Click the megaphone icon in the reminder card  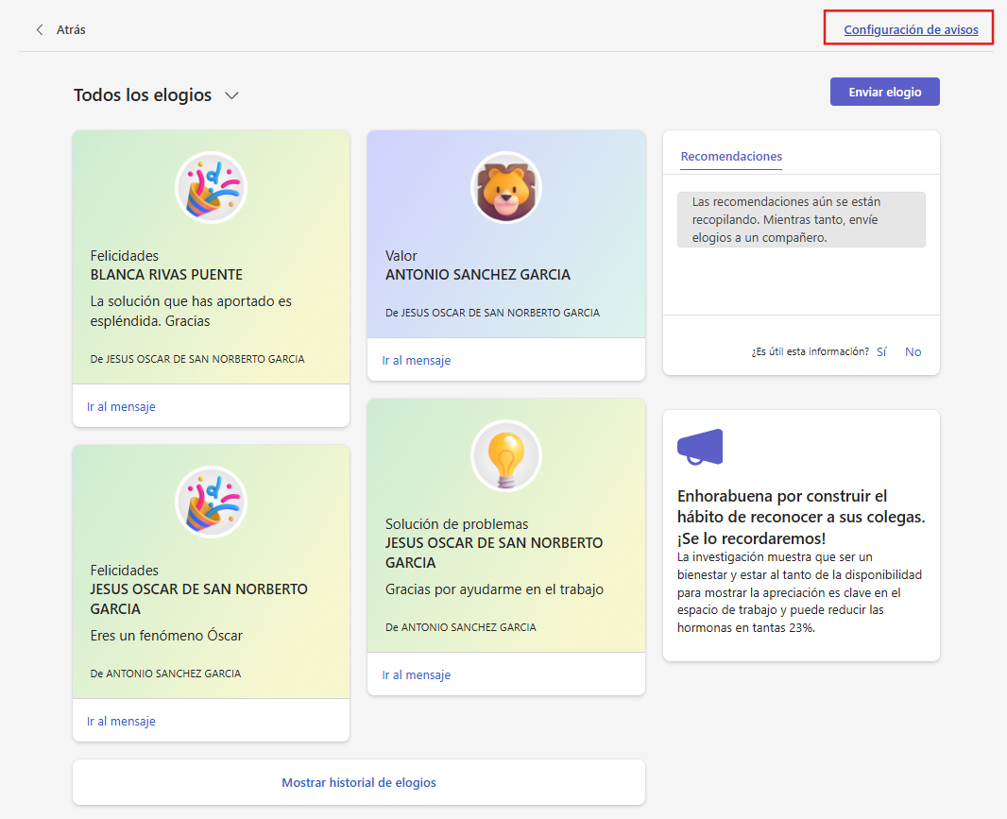[700, 447]
